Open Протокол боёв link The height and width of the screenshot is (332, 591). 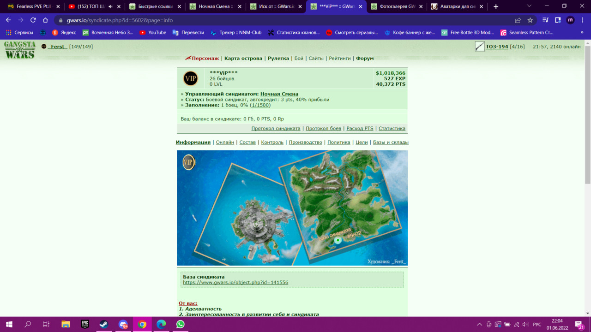pyautogui.click(x=323, y=128)
